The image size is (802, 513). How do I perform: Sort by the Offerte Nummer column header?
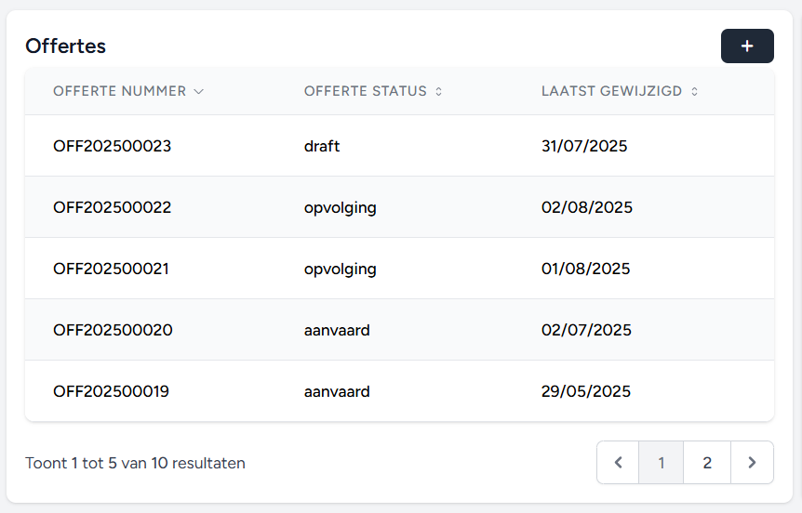(x=119, y=92)
